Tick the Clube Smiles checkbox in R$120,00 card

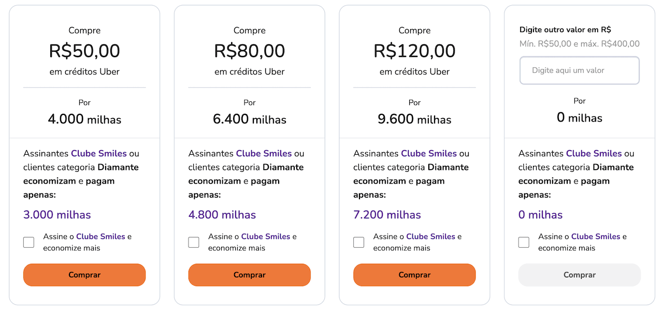(359, 242)
